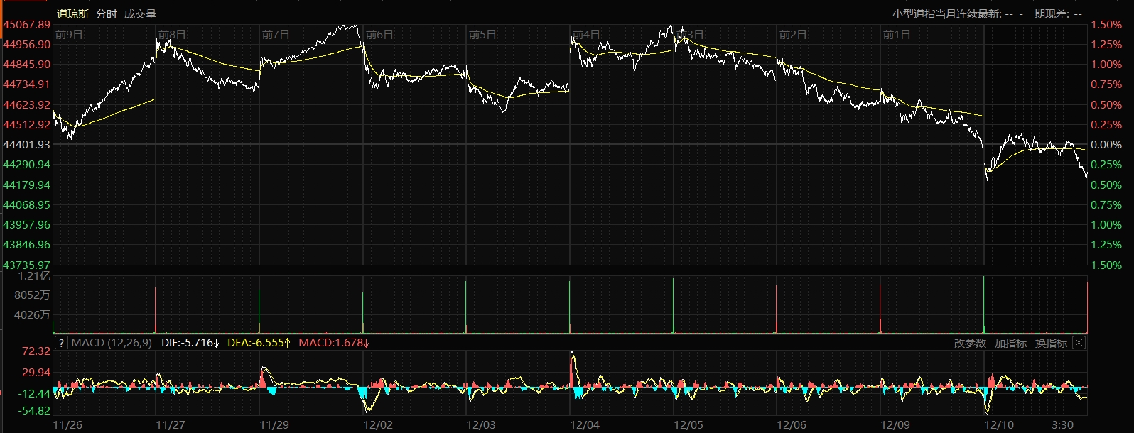Click the 前9日 day marker
1134x433 pixels.
click(x=69, y=34)
